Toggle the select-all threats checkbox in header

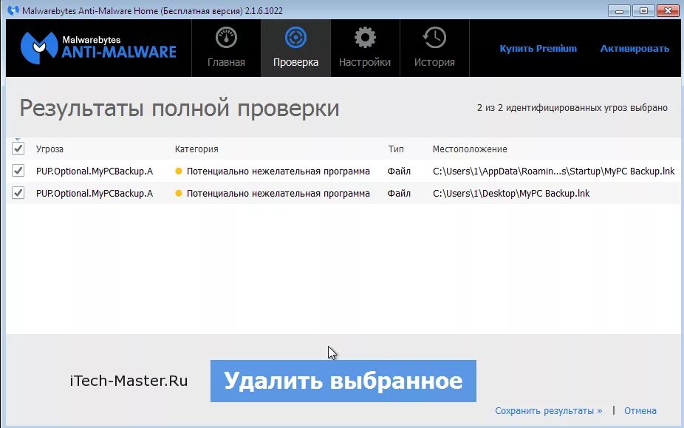(18, 149)
